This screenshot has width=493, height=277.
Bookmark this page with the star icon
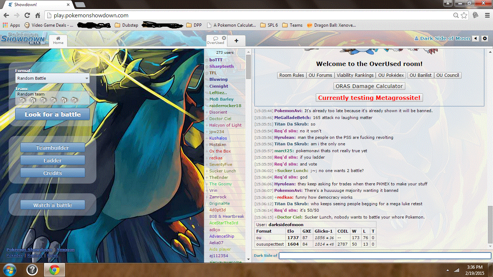pos(464,16)
